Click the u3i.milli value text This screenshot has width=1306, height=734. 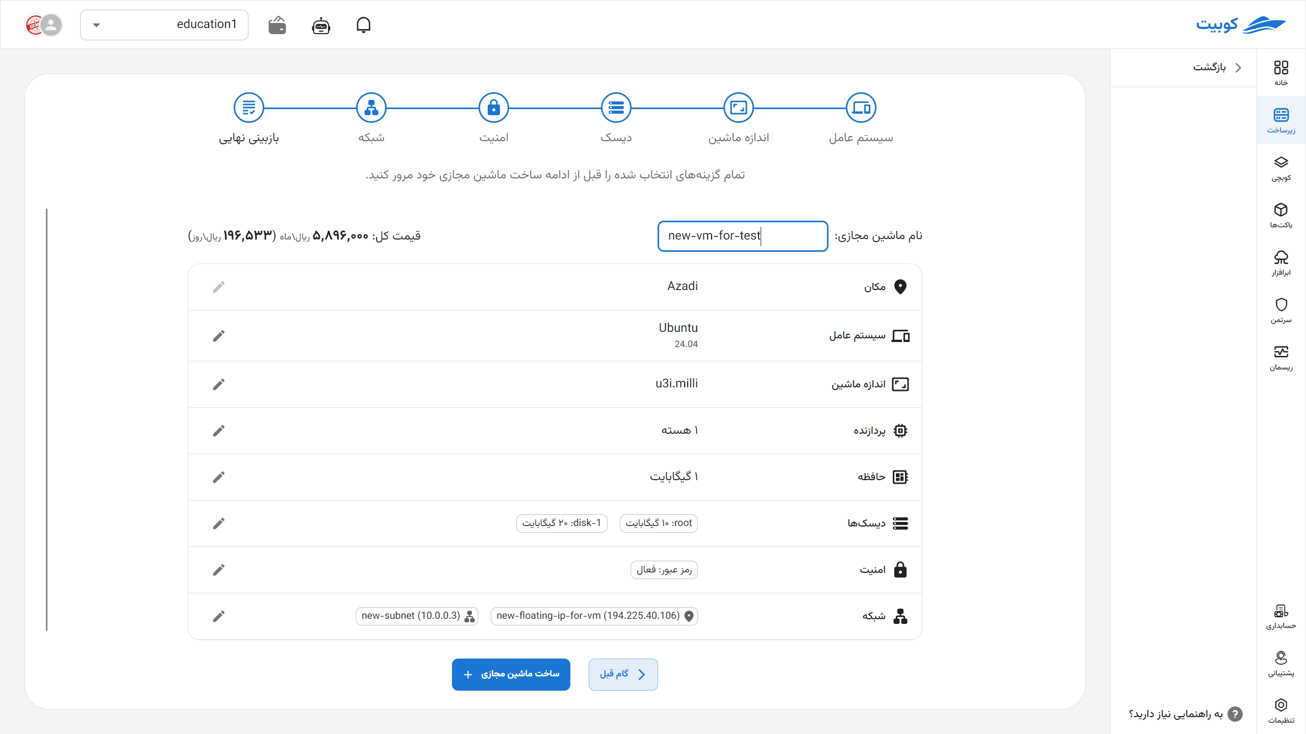(x=676, y=383)
